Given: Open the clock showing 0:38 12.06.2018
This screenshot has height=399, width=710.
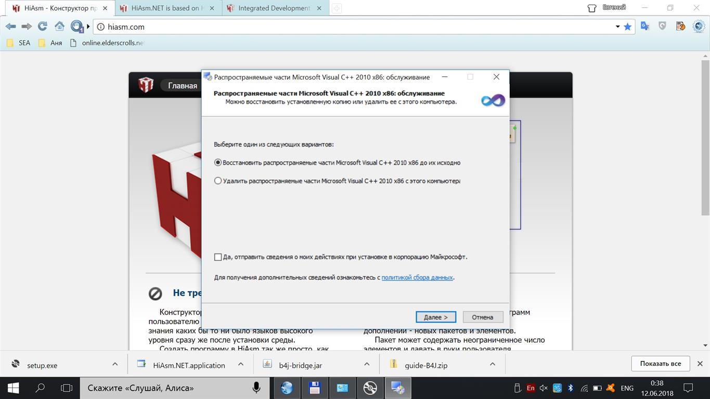Looking at the screenshot, I should click(657, 388).
